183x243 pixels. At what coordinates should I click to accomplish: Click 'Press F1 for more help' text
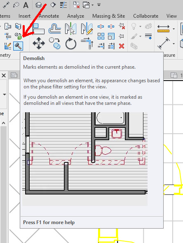(x=49, y=222)
